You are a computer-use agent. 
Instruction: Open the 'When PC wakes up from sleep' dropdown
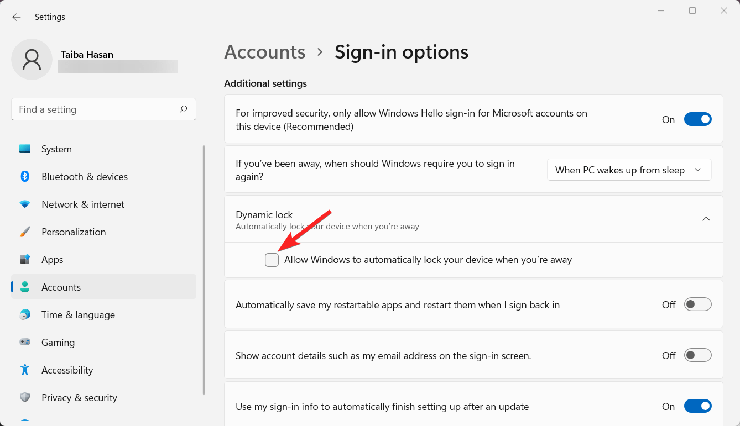coord(629,170)
